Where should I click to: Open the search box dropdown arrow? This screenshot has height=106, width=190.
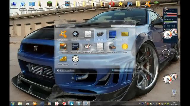pyautogui.click(x=134, y=26)
